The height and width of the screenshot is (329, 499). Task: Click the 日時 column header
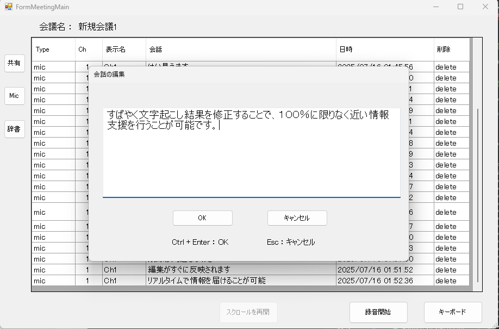384,49
